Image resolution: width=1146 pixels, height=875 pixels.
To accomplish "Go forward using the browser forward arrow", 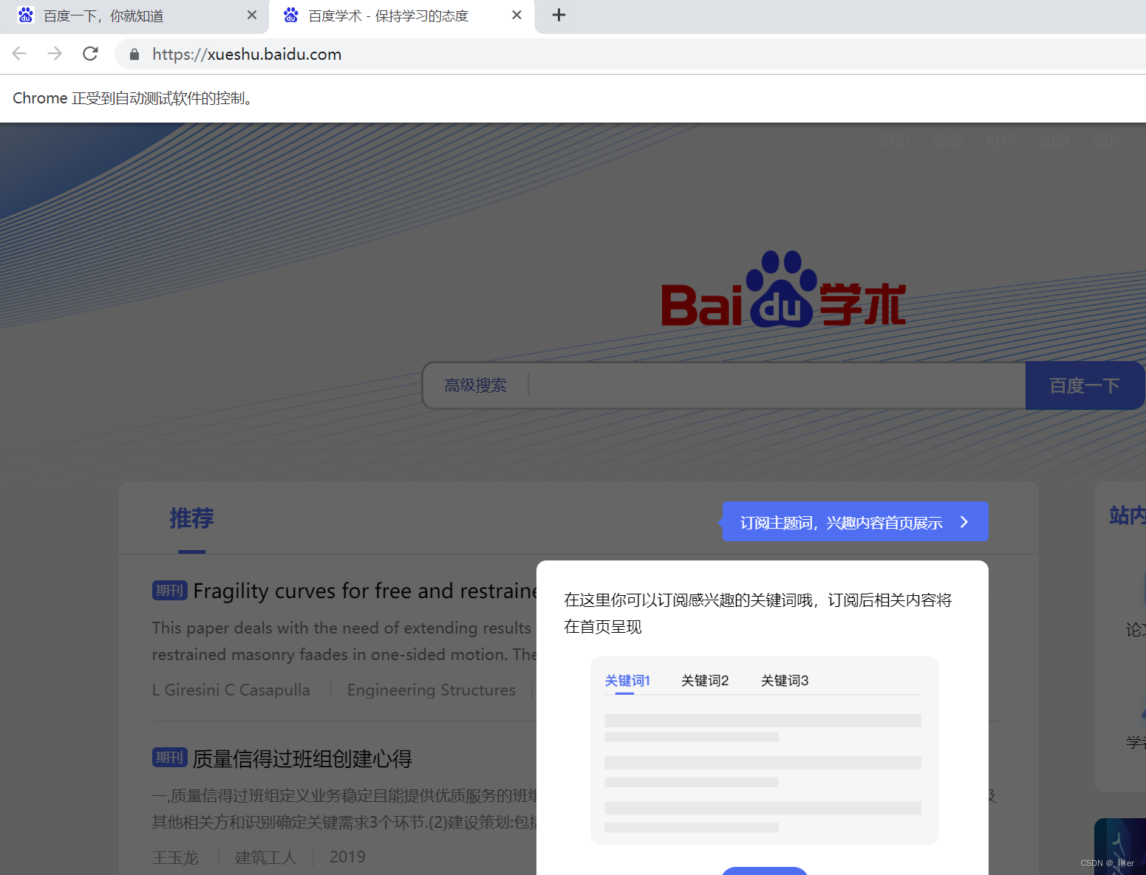I will pos(55,54).
